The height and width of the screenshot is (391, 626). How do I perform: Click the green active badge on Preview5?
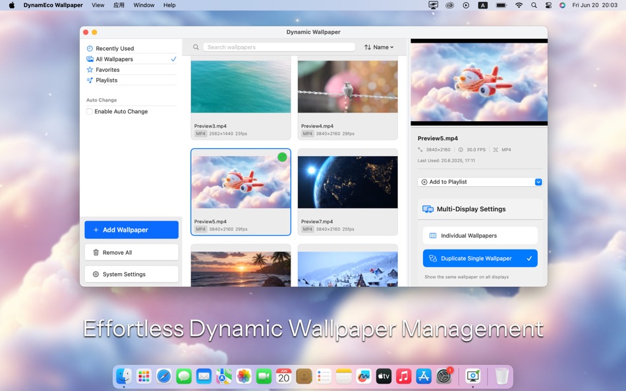point(282,157)
